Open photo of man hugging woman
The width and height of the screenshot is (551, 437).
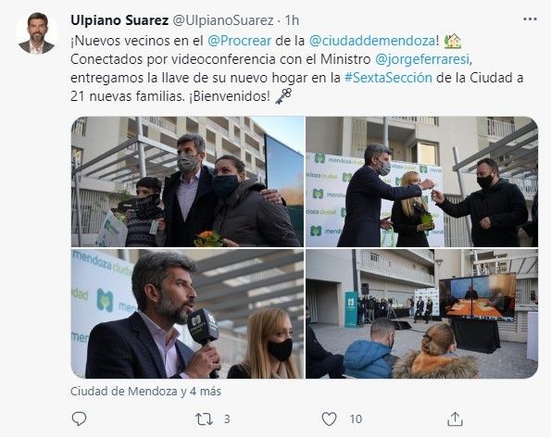pyautogui.click(x=187, y=181)
